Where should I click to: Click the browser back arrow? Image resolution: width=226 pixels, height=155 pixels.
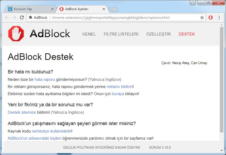[7, 17]
